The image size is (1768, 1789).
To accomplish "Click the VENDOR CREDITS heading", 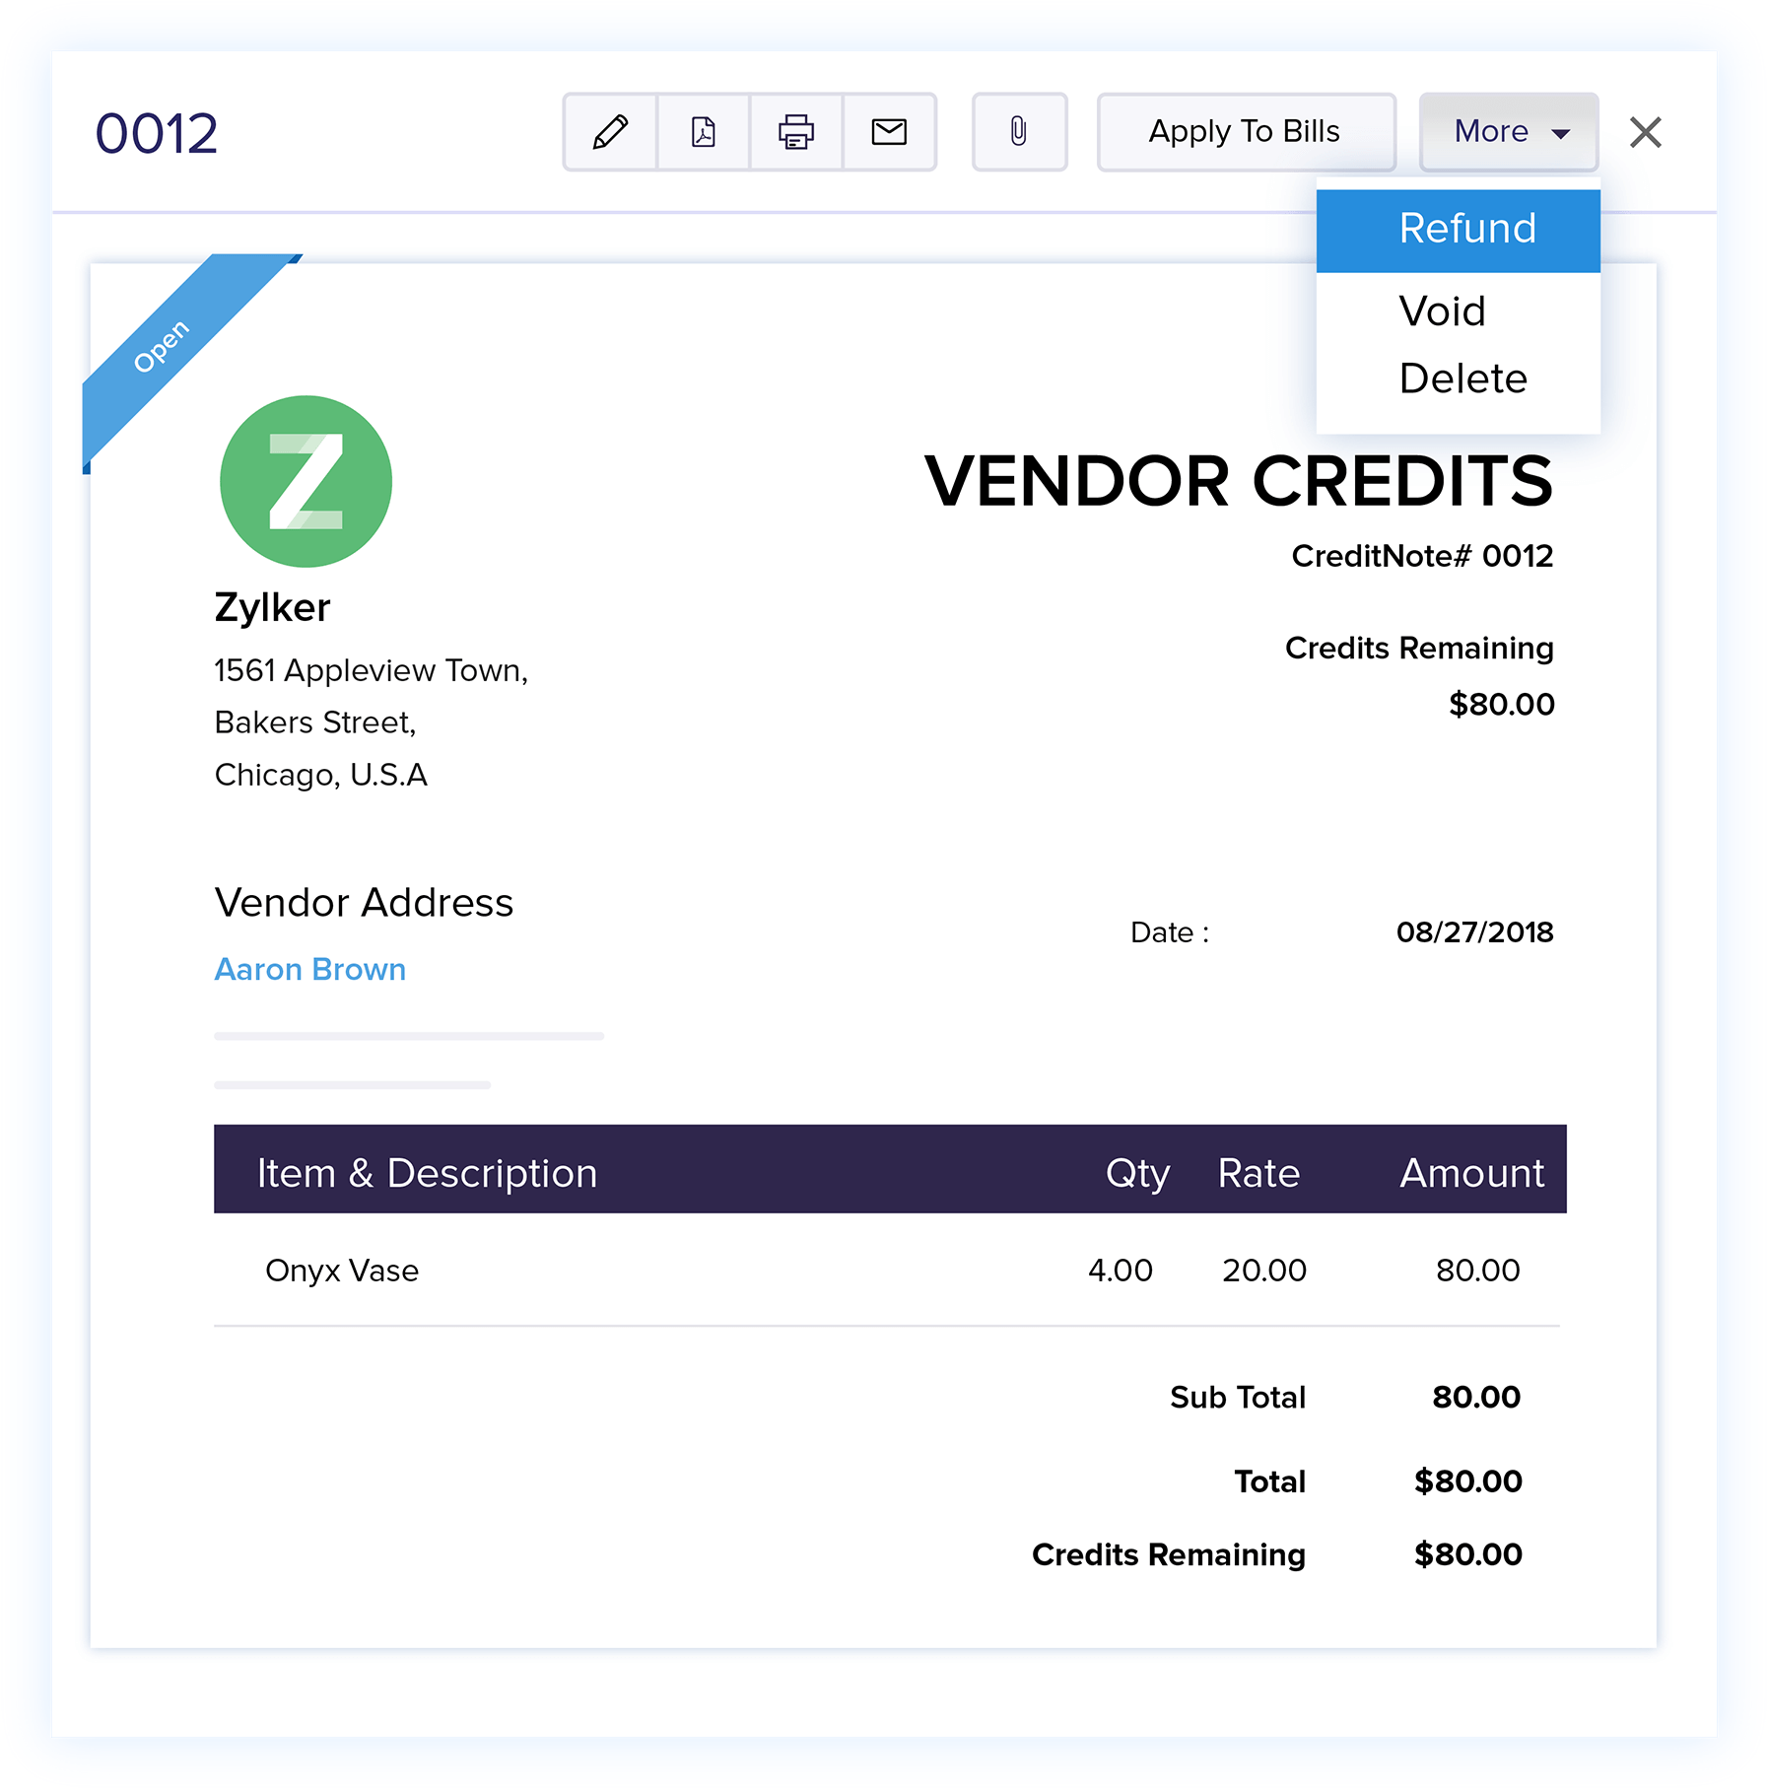I will 1238,481.
